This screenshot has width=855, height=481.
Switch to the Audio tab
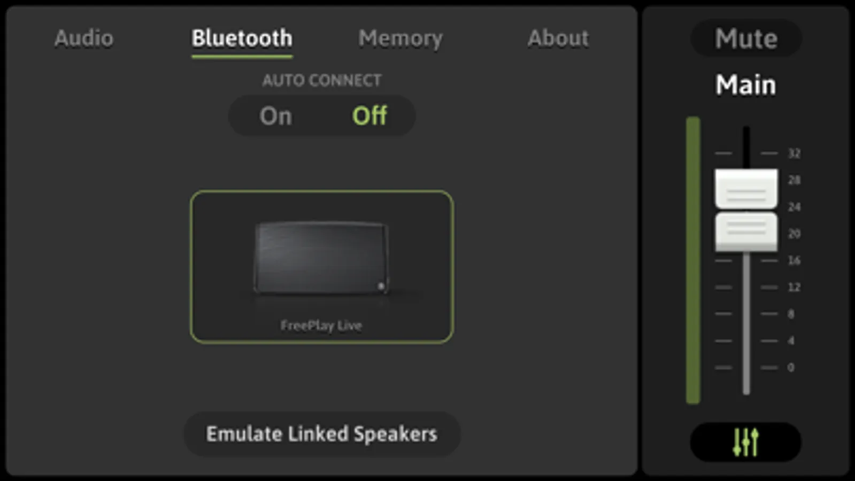[84, 38]
